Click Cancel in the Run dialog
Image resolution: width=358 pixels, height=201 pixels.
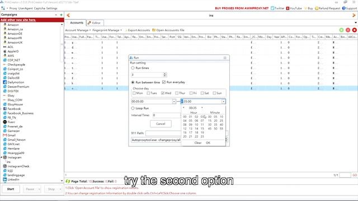click(x=161, y=124)
